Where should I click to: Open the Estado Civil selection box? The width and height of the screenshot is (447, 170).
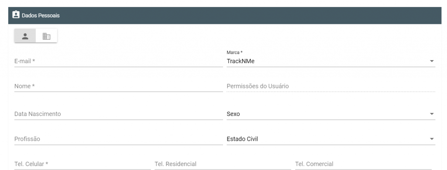click(x=331, y=139)
